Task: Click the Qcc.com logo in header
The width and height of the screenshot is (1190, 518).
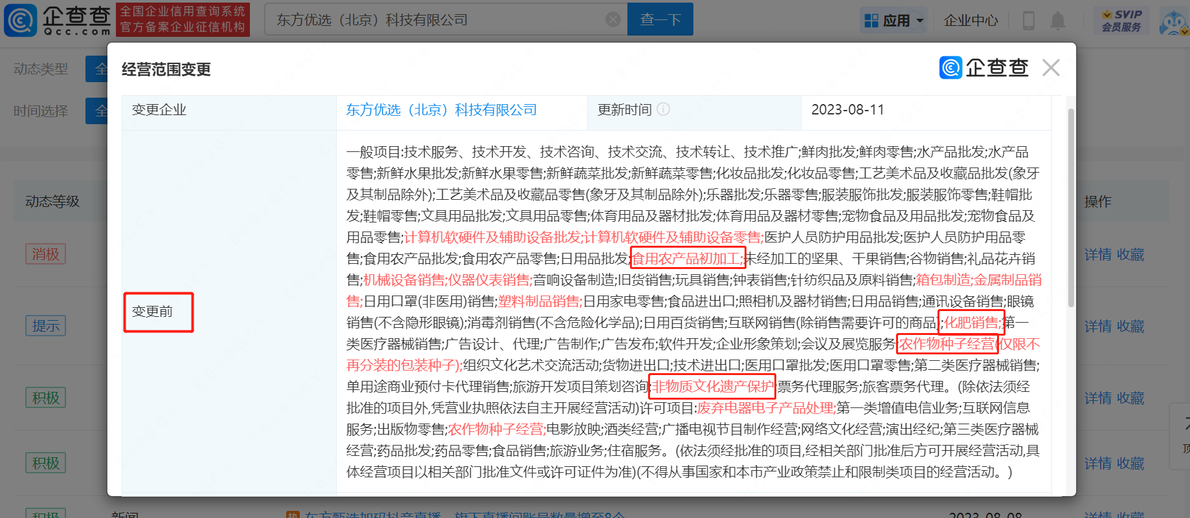Action: point(58,20)
